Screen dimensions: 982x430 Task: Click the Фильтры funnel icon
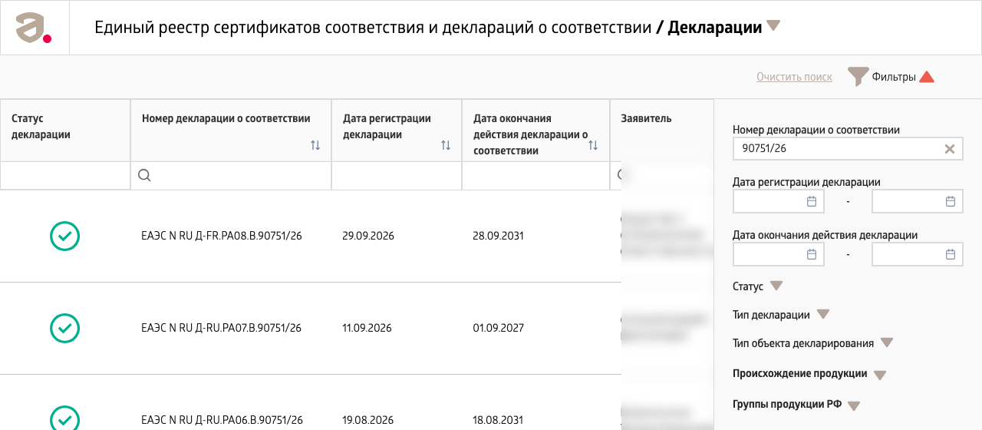click(858, 77)
